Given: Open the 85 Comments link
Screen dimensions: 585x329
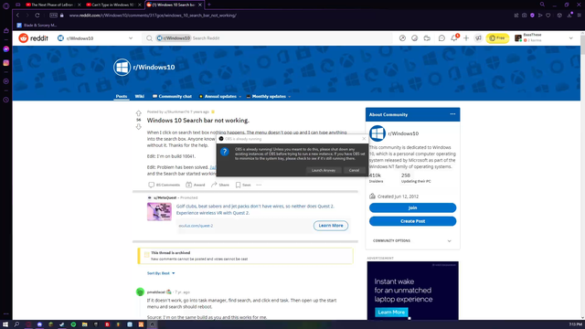Looking at the screenshot, I should pos(165,185).
